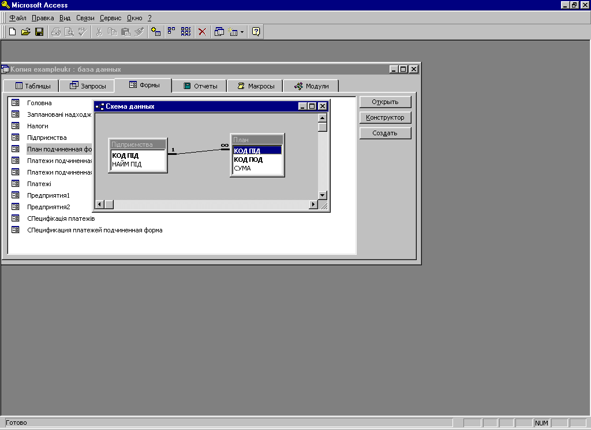Open the ? help menu
Screen dimensions: 591x430
149,18
